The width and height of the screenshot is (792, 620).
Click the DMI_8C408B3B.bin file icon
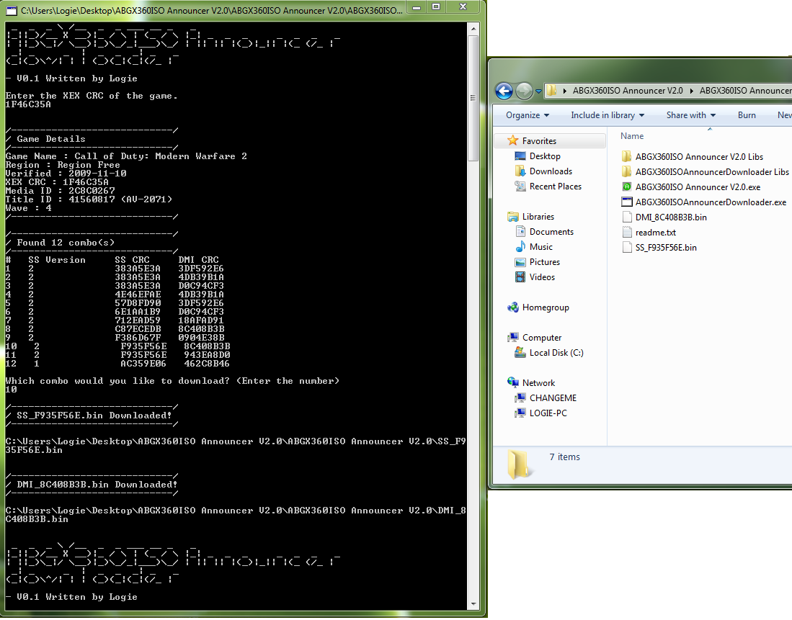(x=627, y=217)
